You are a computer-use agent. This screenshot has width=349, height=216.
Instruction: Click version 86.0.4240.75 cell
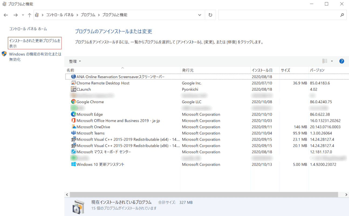coord(321,102)
